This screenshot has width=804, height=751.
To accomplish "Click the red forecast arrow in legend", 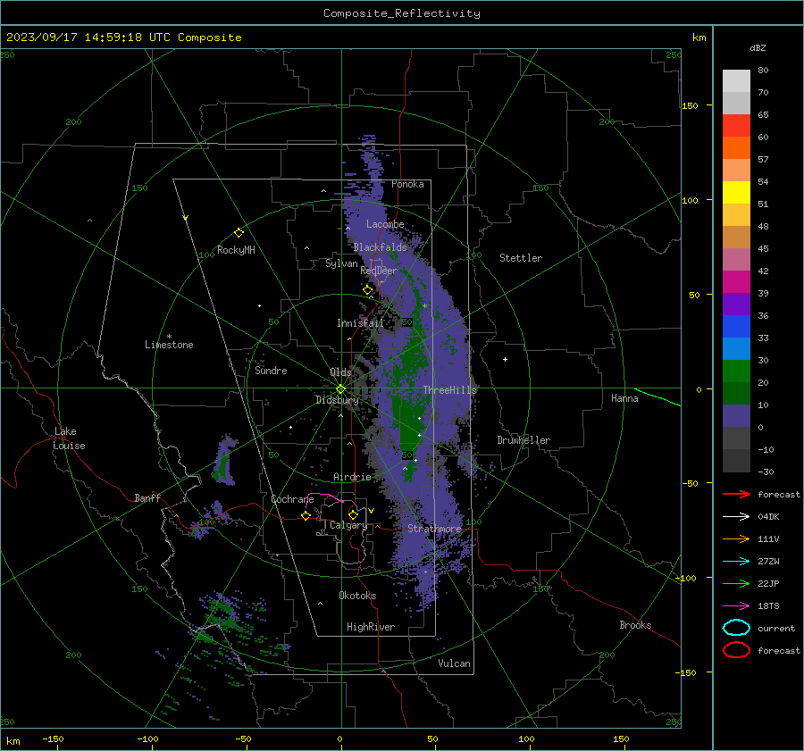I will (x=736, y=494).
